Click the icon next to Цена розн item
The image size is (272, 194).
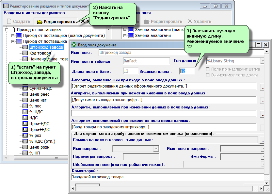coord(25,147)
